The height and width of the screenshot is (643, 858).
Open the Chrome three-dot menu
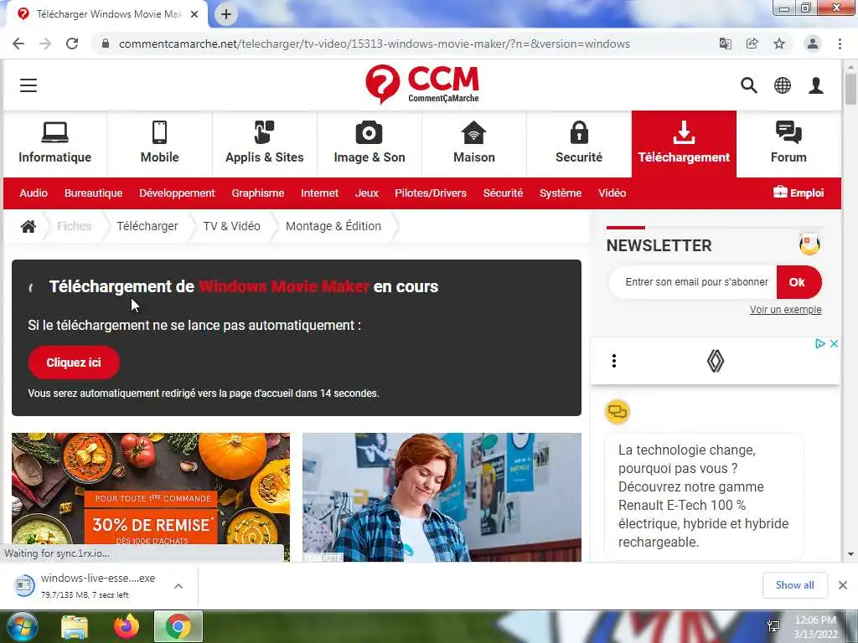(840, 44)
